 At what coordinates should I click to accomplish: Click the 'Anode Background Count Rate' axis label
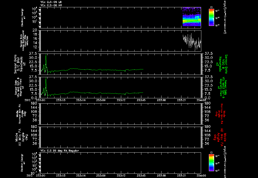pos(24,41)
